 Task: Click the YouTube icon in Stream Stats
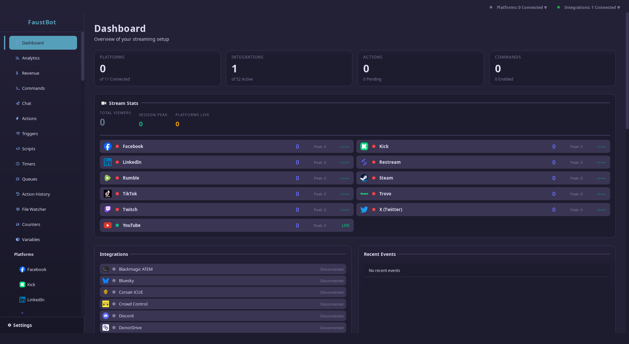107,225
